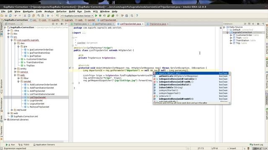Close the ListTripsServlet.java tab
The image size is (268, 150).
click(x=142, y=24)
